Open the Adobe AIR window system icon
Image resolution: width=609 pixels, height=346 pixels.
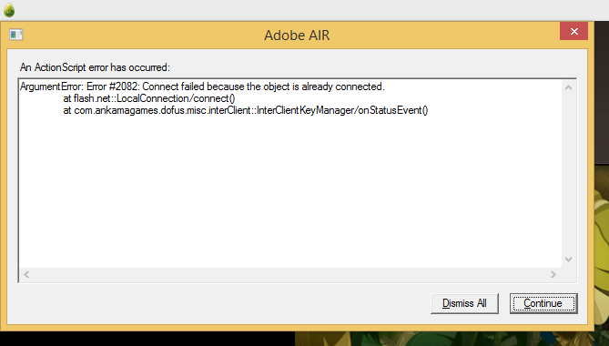point(15,35)
